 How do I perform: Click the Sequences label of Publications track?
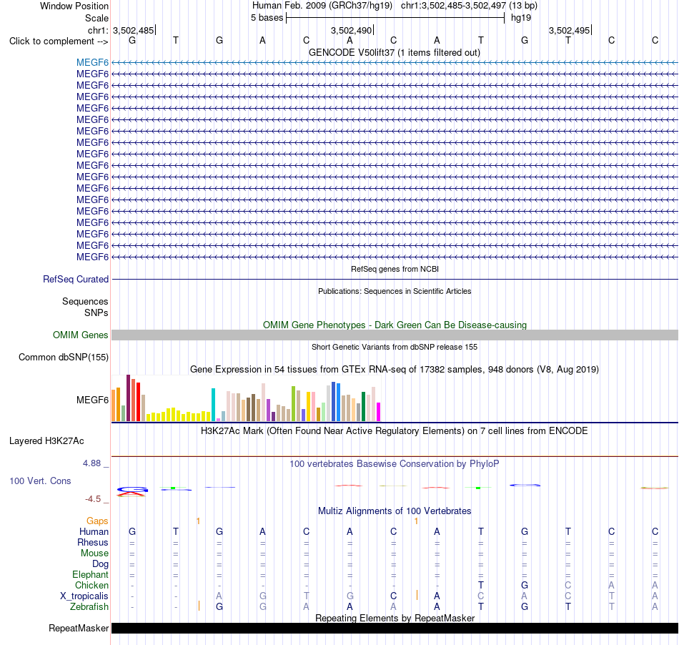click(x=85, y=302)
